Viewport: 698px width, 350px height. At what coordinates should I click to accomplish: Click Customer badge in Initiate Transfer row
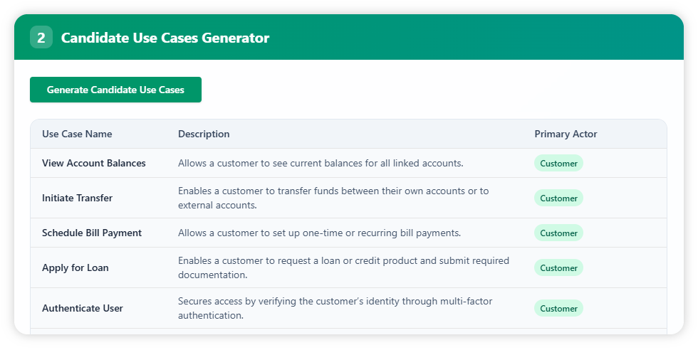click(x=558, y=198)
